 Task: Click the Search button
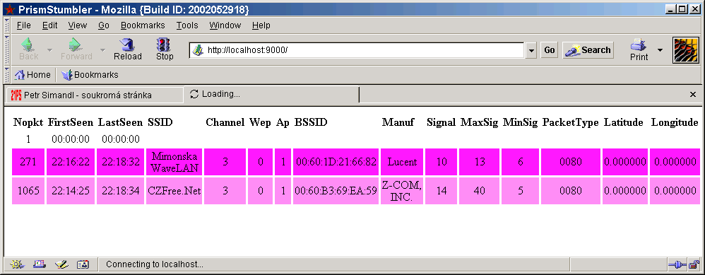[x=588, y=50]
